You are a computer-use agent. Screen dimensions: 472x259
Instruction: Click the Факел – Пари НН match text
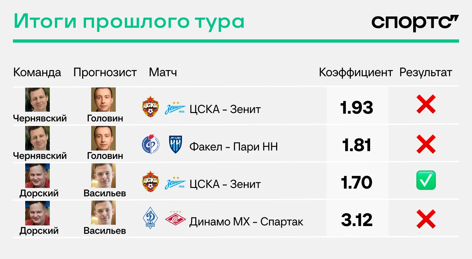(x=233, y=147)
